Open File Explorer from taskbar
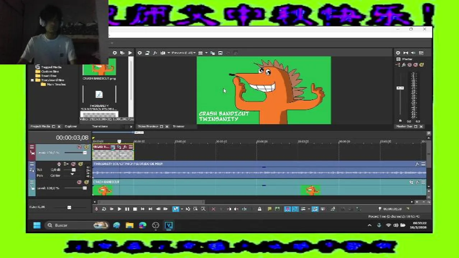The image size is (459, 258). point(130,225)
